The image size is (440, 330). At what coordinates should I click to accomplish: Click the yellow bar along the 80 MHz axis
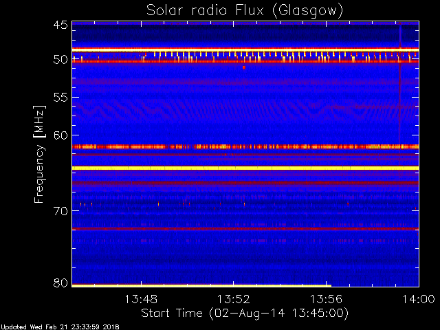pos(201,285)
